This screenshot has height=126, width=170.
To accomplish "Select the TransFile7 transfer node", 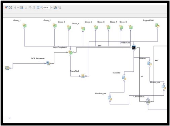I will [83, 76].
